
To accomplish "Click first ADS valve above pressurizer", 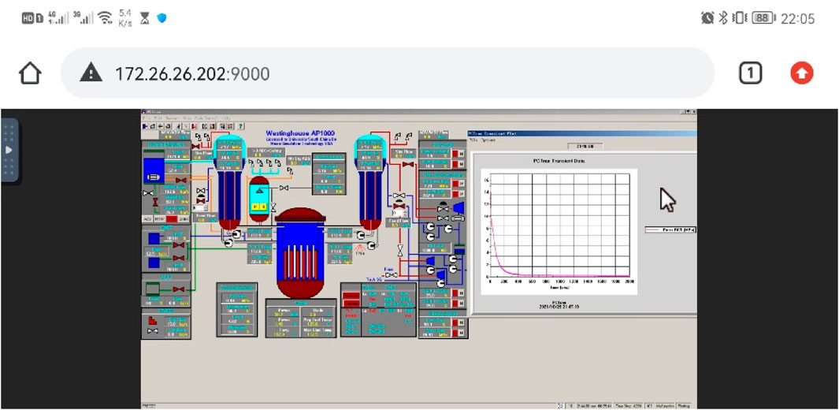I will tap(251, 162).
